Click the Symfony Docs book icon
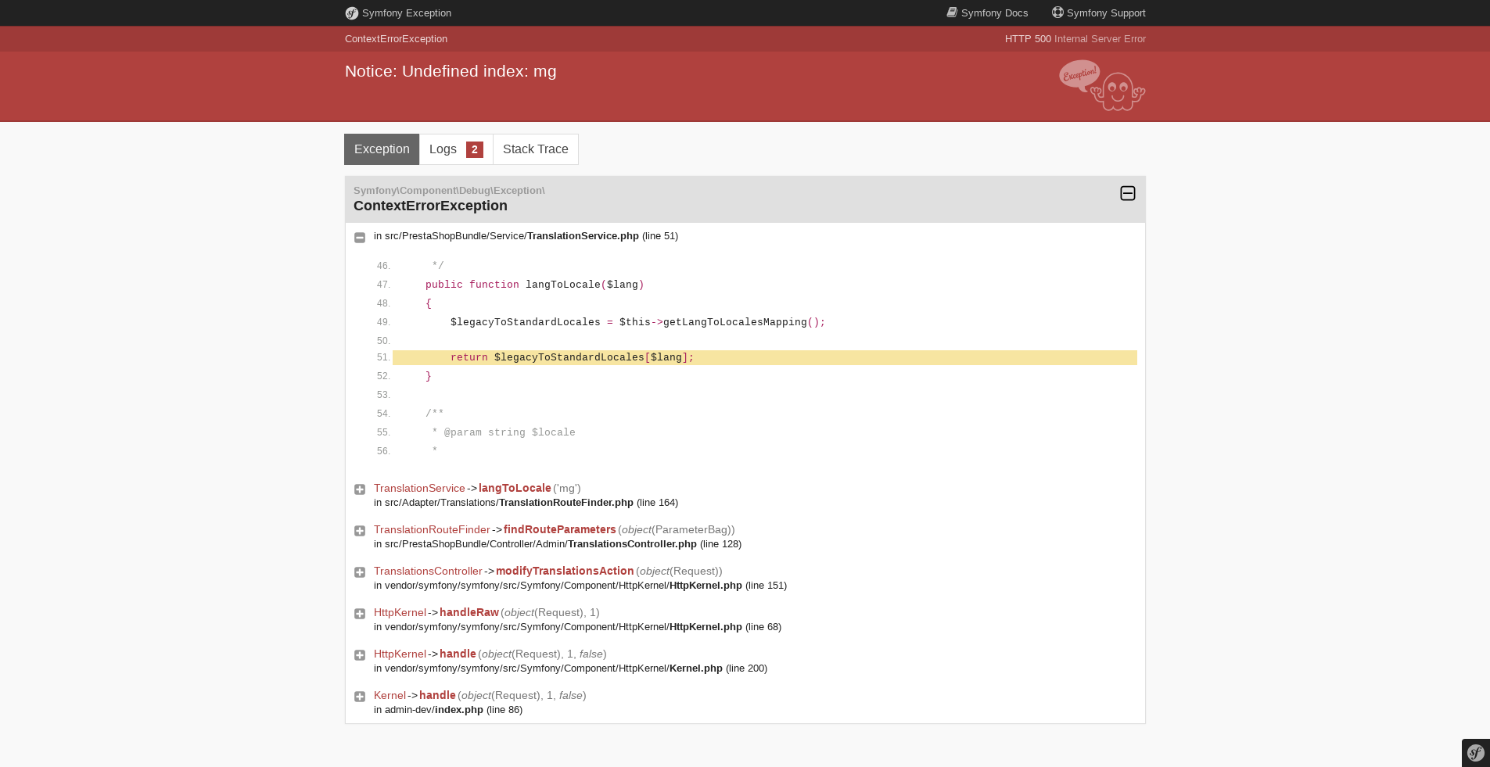The width and height of the screenshot is (1490, 767). coord(952,13)
